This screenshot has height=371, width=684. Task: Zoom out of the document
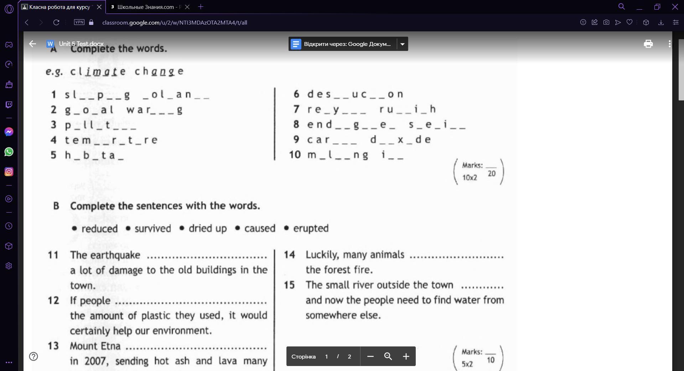(x=370, y=356)
